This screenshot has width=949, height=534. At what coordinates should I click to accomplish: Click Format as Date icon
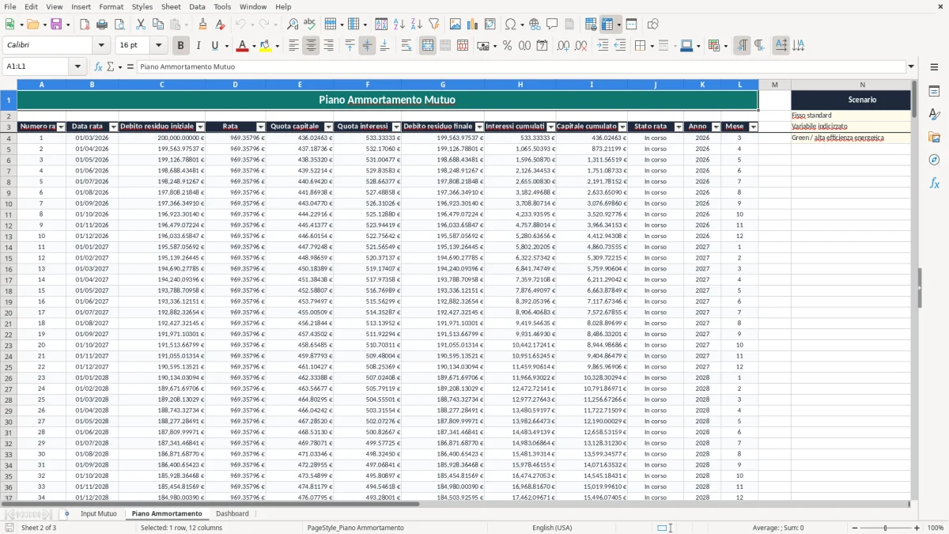coord(542,46)
